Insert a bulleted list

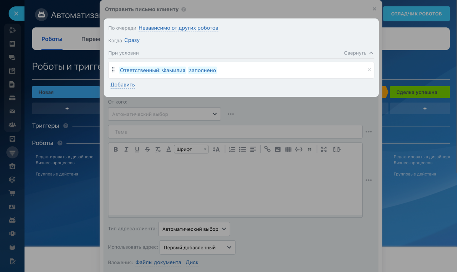point(242,150)
